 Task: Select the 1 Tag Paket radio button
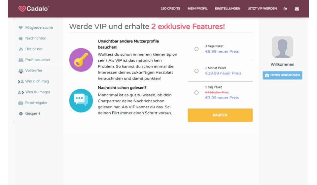pyautogui.click(x=196, y=93)
